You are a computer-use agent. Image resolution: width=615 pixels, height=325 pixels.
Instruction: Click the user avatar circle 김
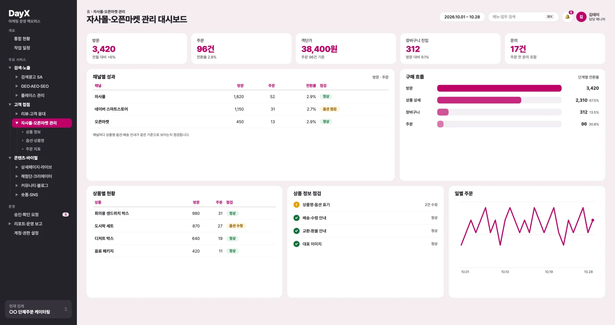[x=581, y=17]
